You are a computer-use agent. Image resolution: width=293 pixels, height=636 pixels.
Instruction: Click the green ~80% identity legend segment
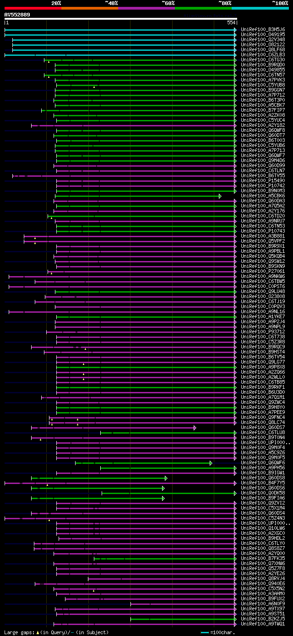(203, 8)
